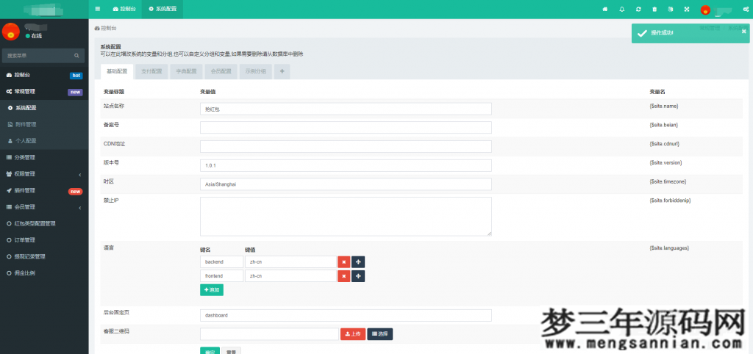
Task: Click the 客服二维码 input field
Action: coord(269,334)
